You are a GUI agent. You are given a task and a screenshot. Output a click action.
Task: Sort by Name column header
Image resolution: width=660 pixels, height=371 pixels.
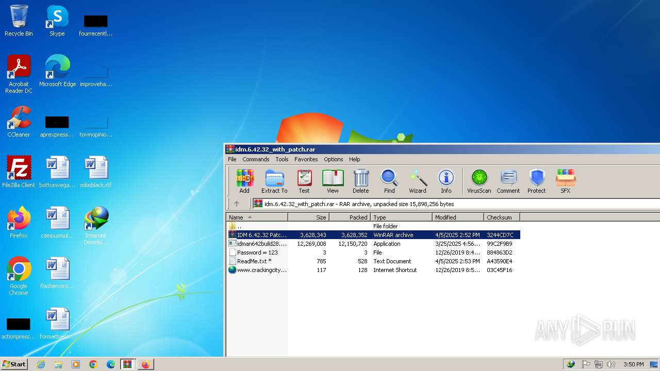point(257,217)
